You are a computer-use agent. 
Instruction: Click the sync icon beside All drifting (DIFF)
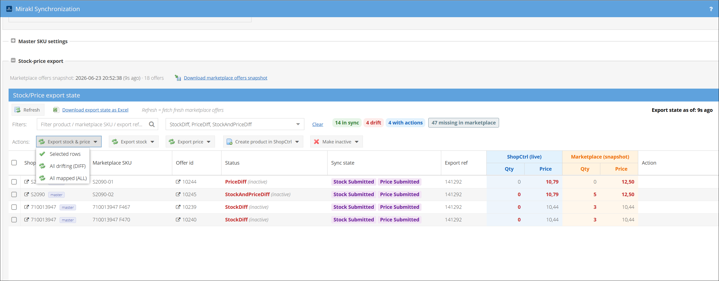pyautogui.click(x=42, y=166)
